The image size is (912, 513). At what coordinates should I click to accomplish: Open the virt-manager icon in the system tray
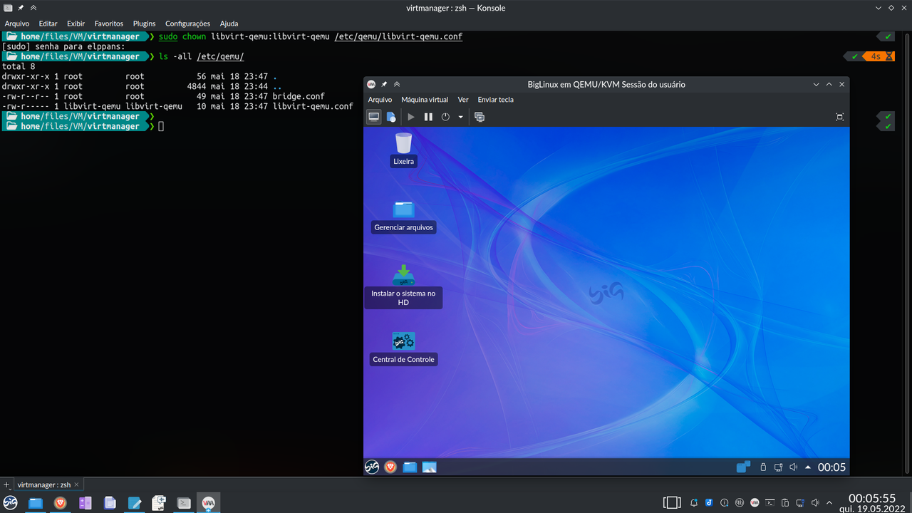[x=755, y=502]
